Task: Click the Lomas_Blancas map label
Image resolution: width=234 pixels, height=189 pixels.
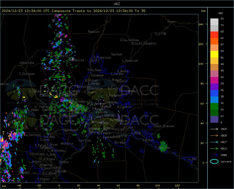Action: click(x=164, y=126)
